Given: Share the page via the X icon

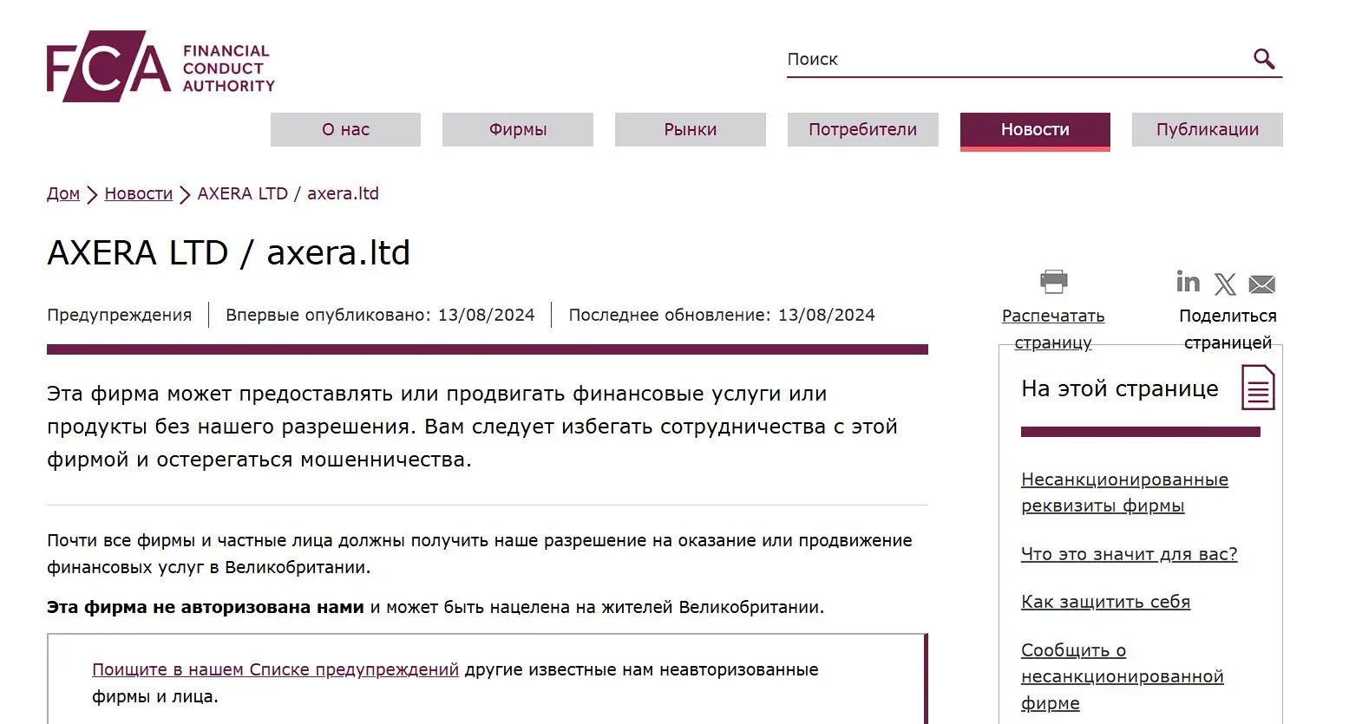Looking at the screenshot, I should (1224, 284).
